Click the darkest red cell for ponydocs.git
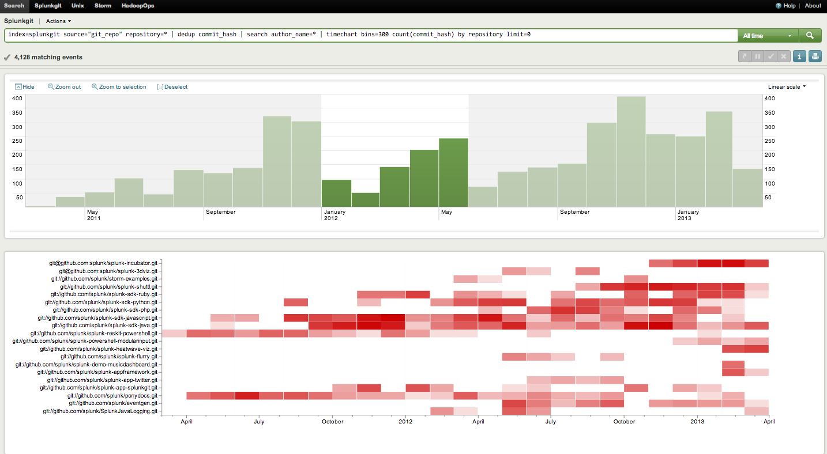Image resolution: width=827 pixels, height=454 pixels. pos(248,395)
